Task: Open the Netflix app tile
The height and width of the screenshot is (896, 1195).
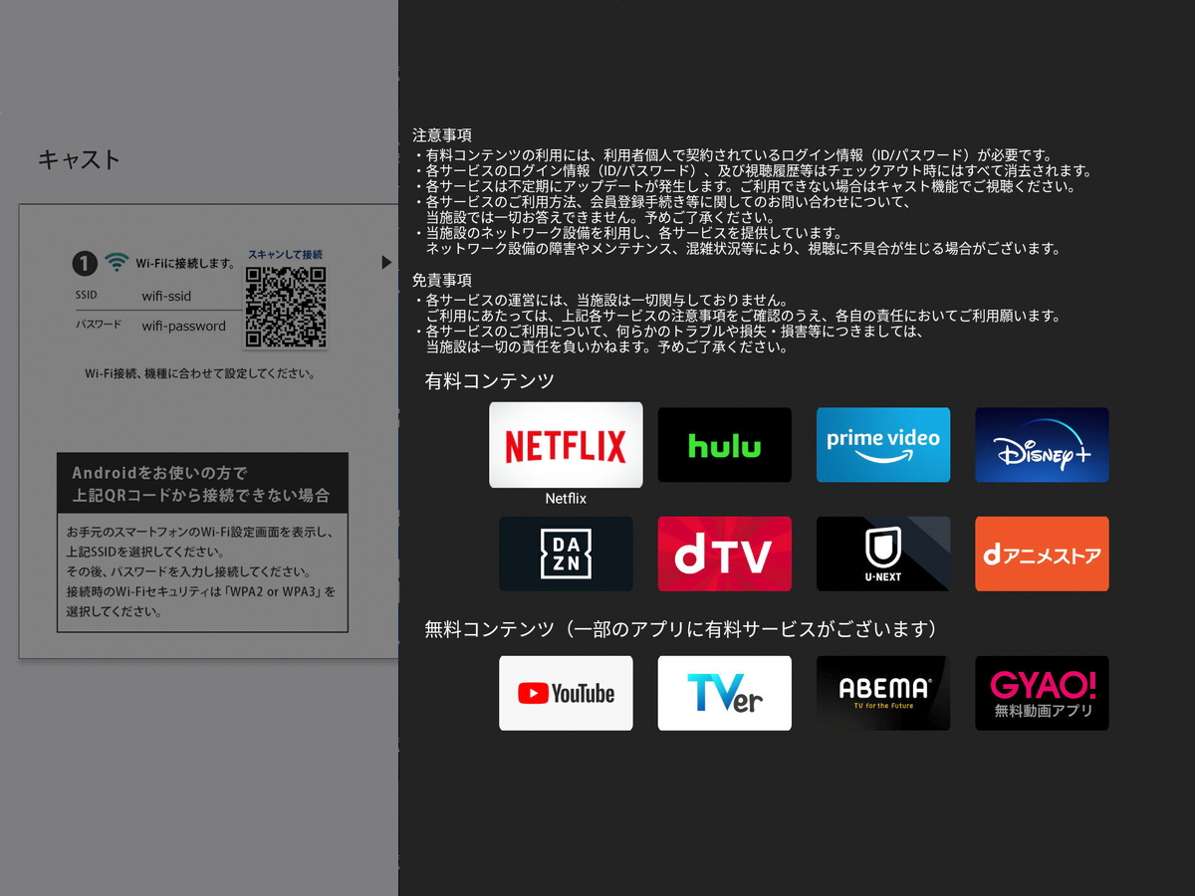Action: coord(566,445)
